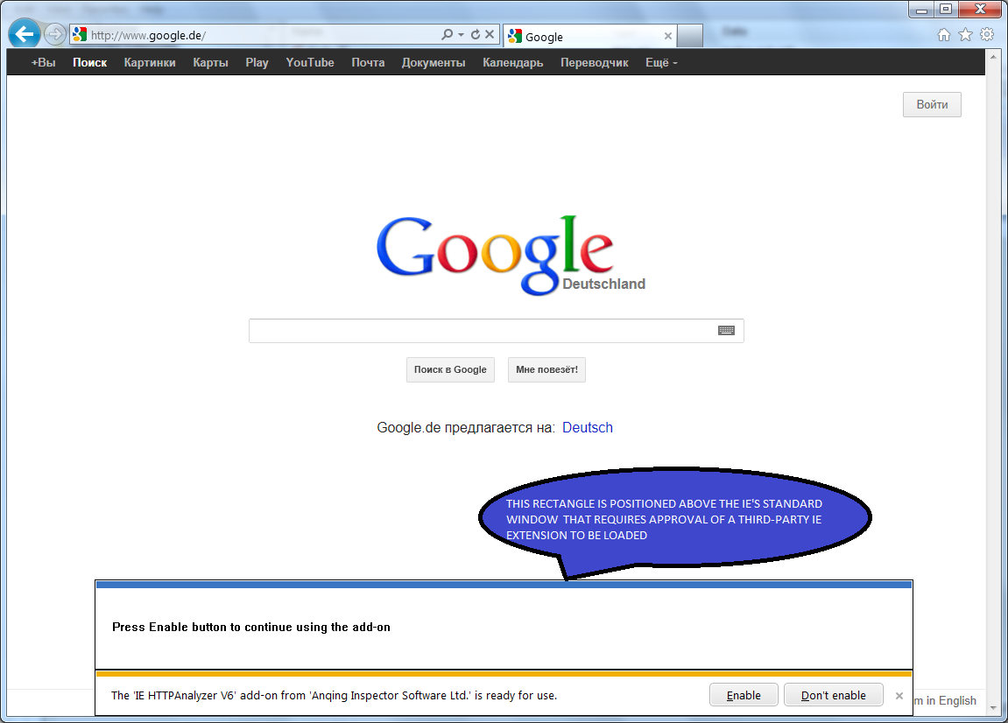The height and width of the screenshot is (723, 1008).
Task: Select the Google browser tab
Action: pos(589,37)
